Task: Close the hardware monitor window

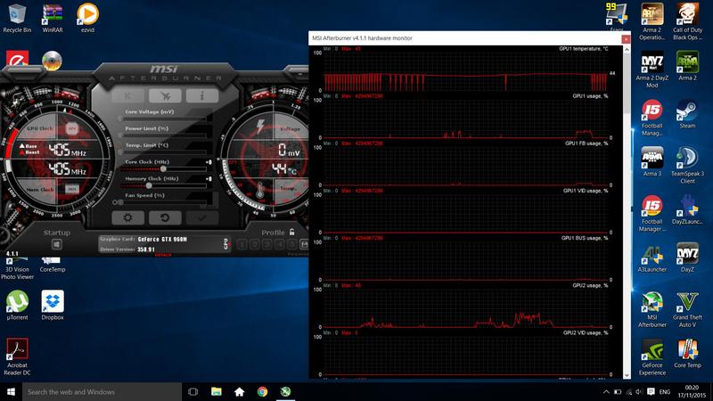Action: 626,39
